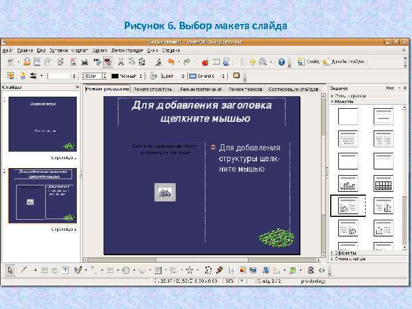Click the spellcheck ABC icon
The width and height of the screenshot is (412, 309).
[97, 62]
